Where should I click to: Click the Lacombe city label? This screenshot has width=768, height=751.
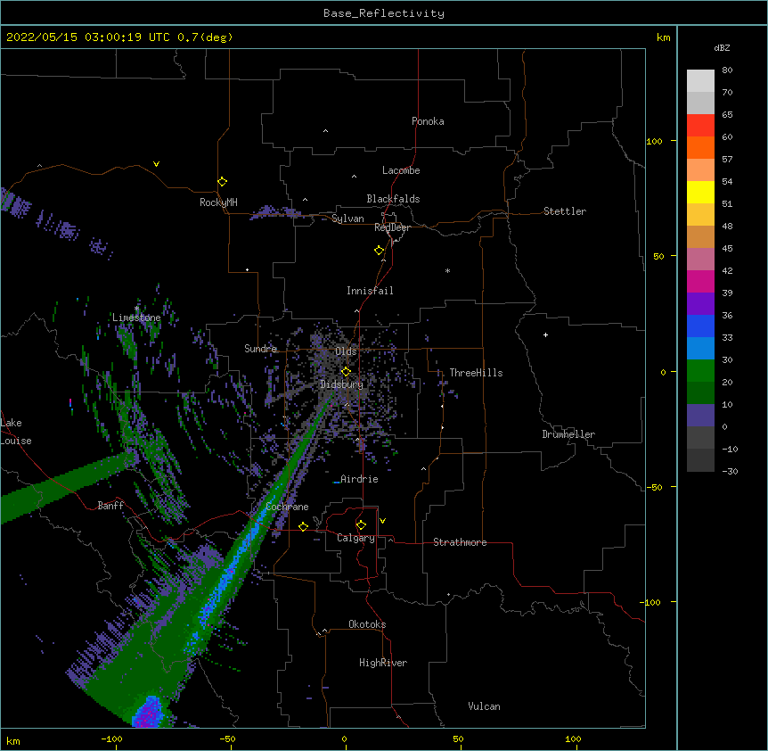[x=401, y=170]
